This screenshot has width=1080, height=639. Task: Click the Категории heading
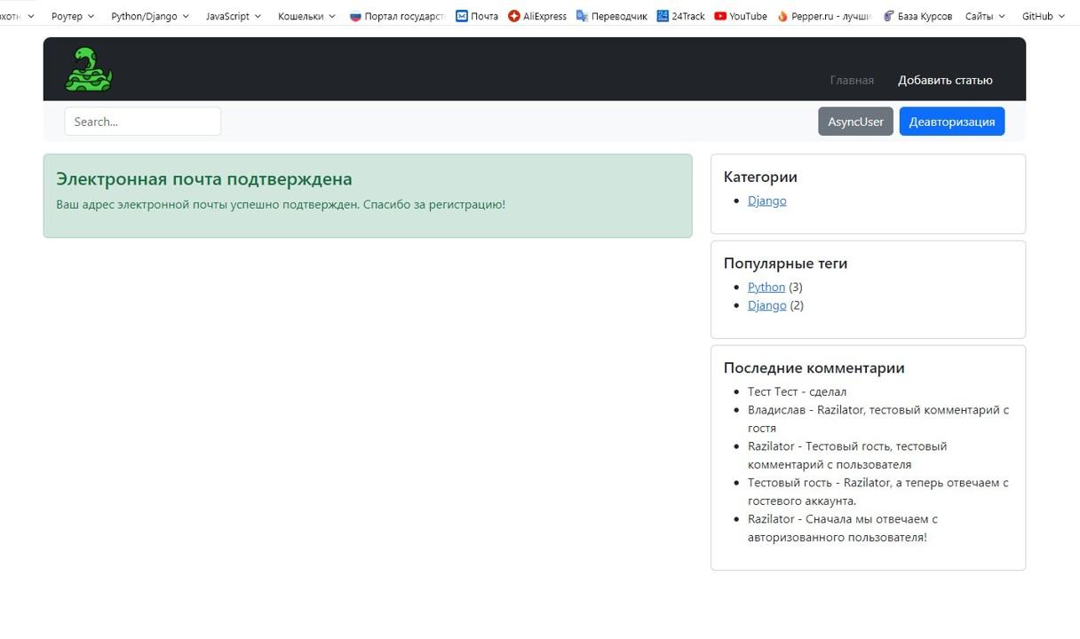pyautogui.click(x=760, y=177)
